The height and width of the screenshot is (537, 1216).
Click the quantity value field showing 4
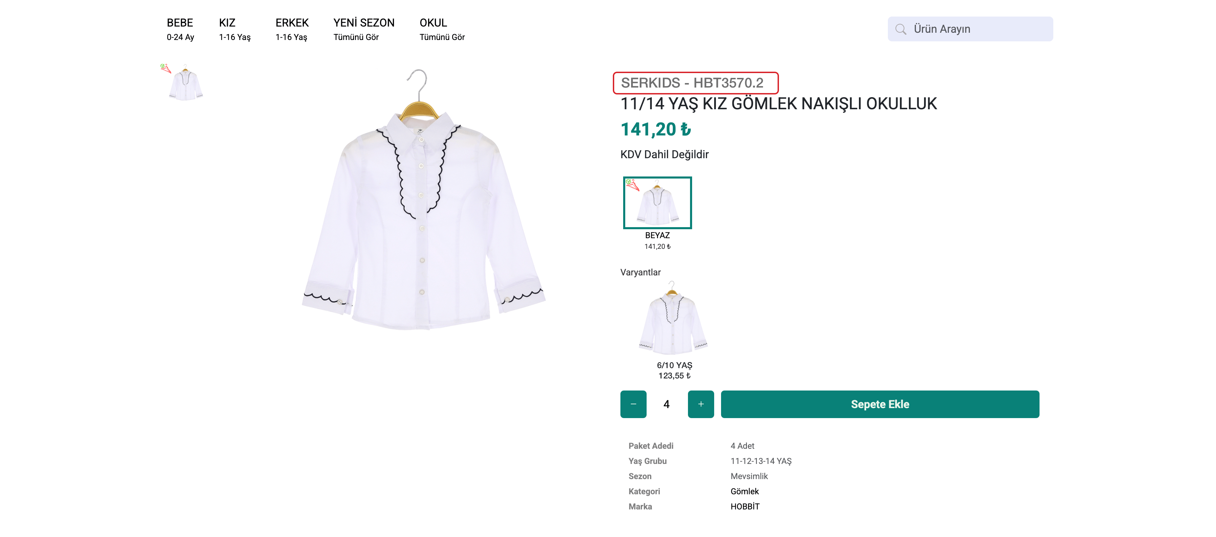pos(666,404)
